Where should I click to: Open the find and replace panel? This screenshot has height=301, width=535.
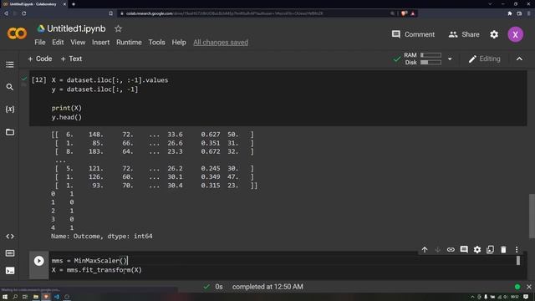pos(10,87)
